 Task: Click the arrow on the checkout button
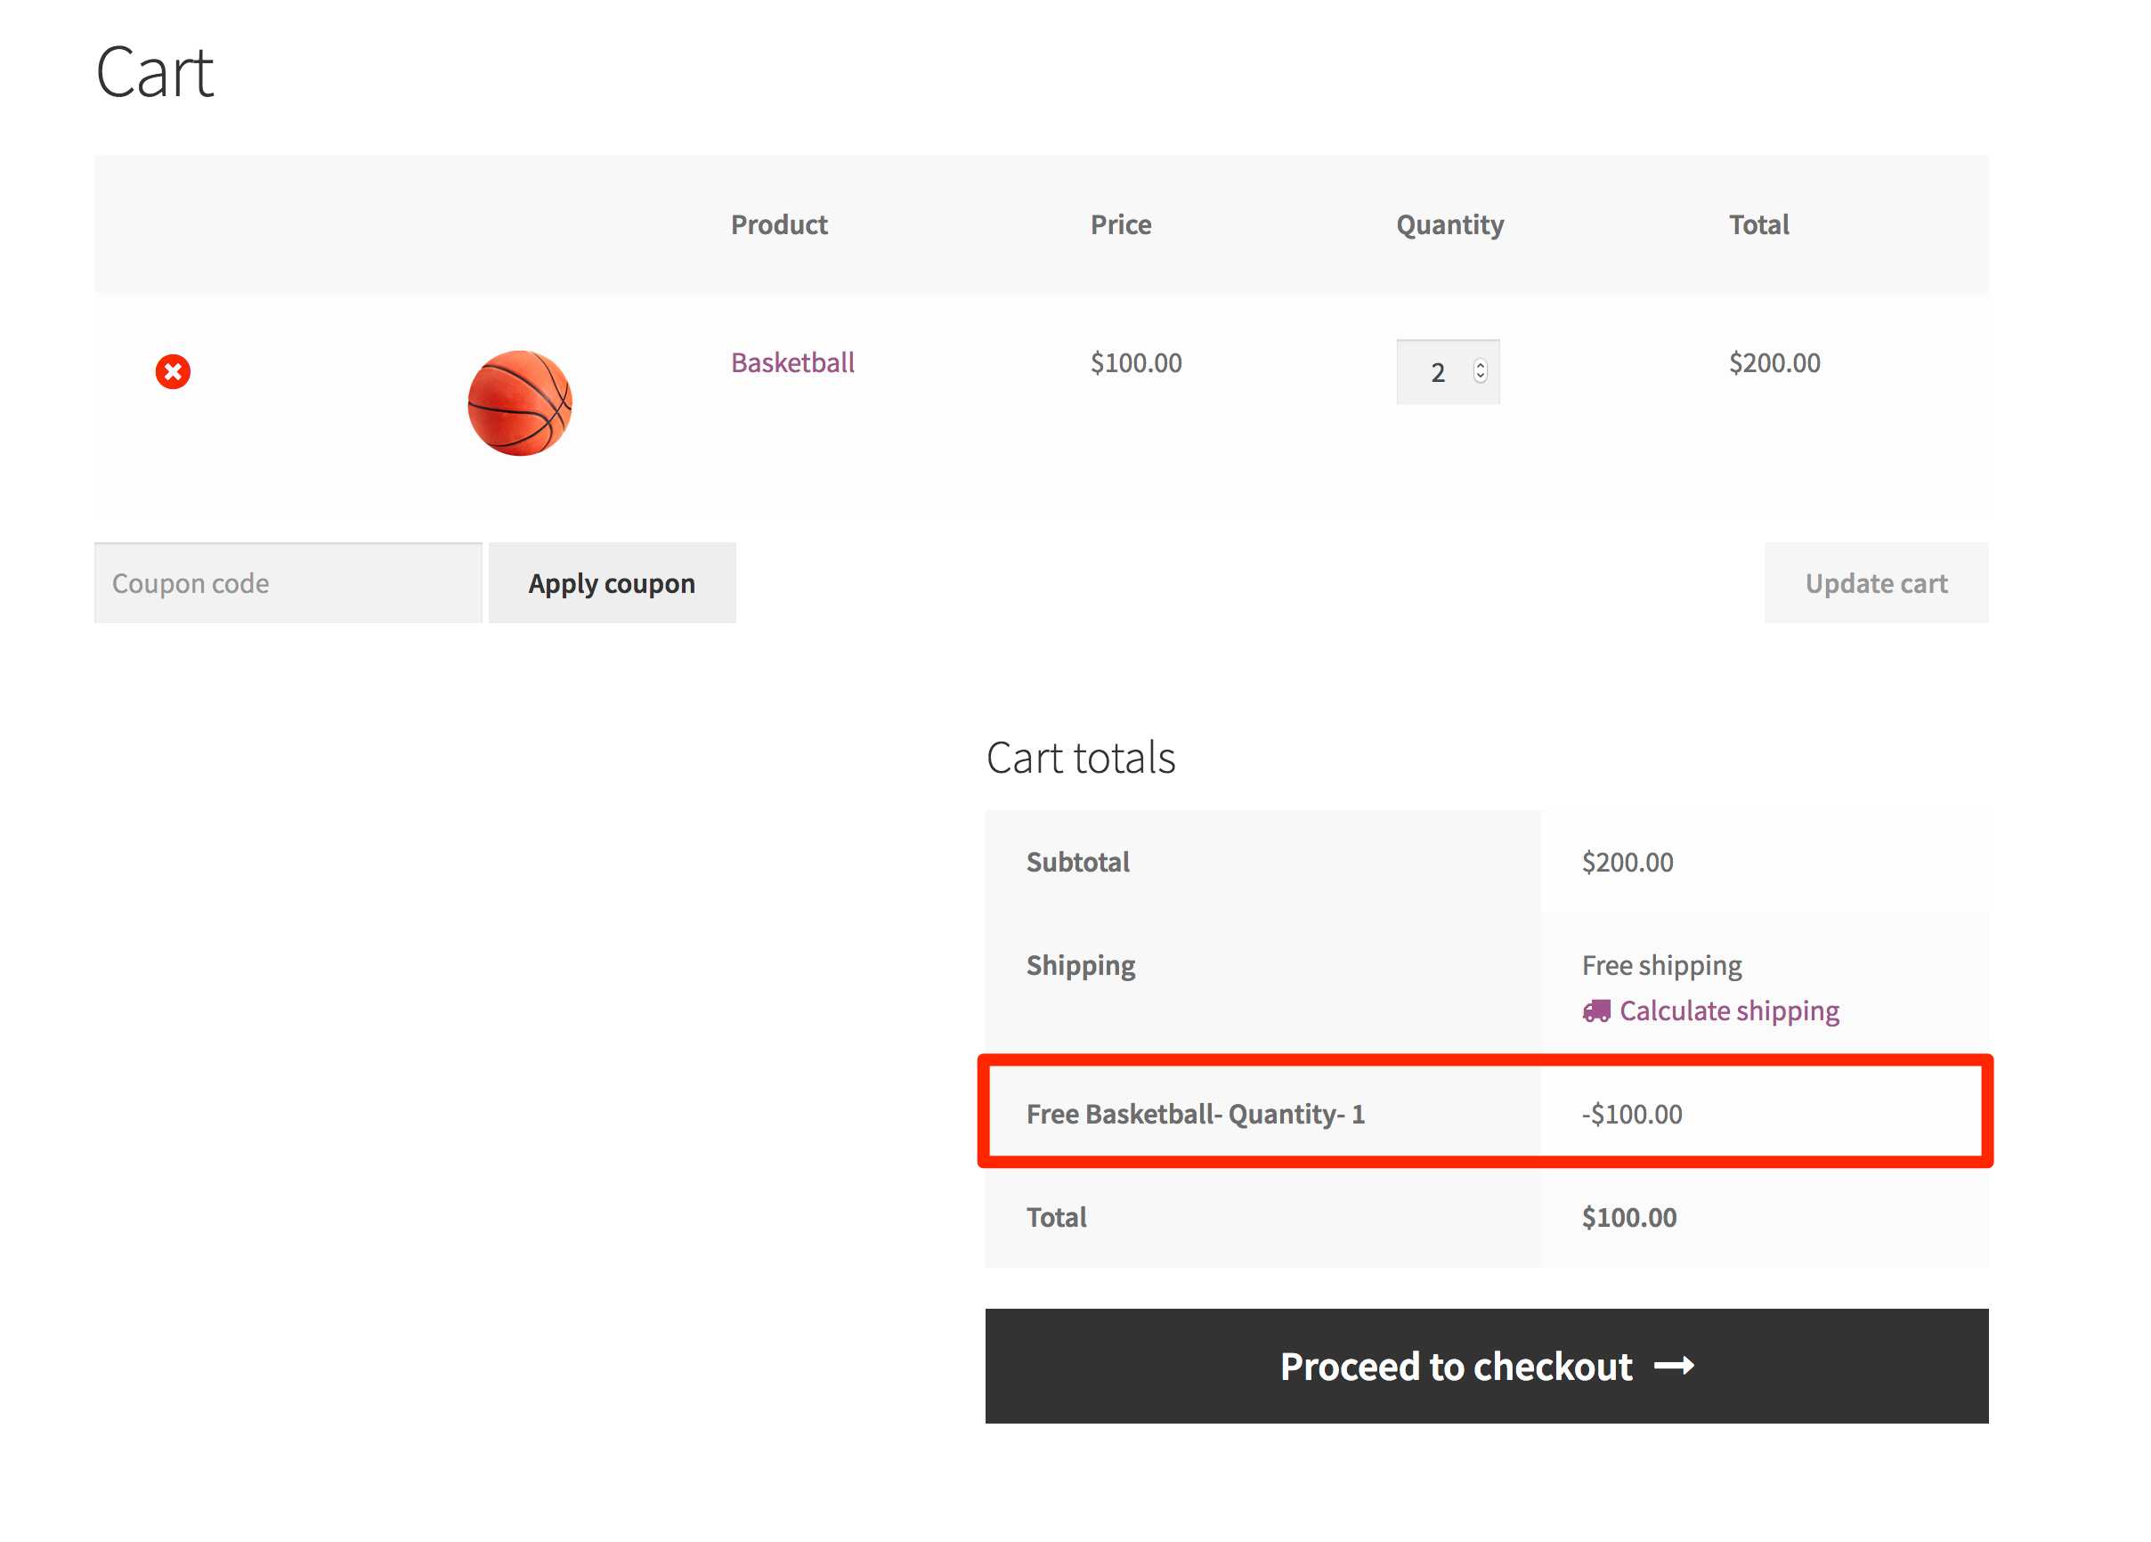click(x=1674, y=1366)
